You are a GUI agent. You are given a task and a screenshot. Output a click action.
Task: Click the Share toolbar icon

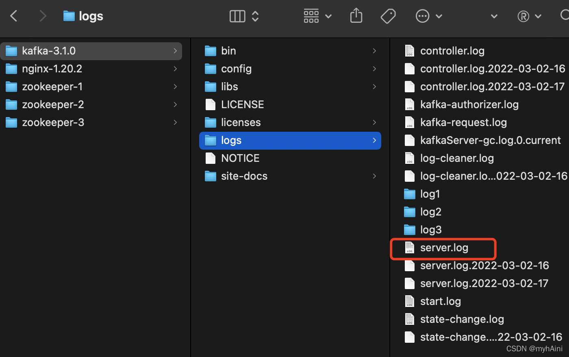356,16
